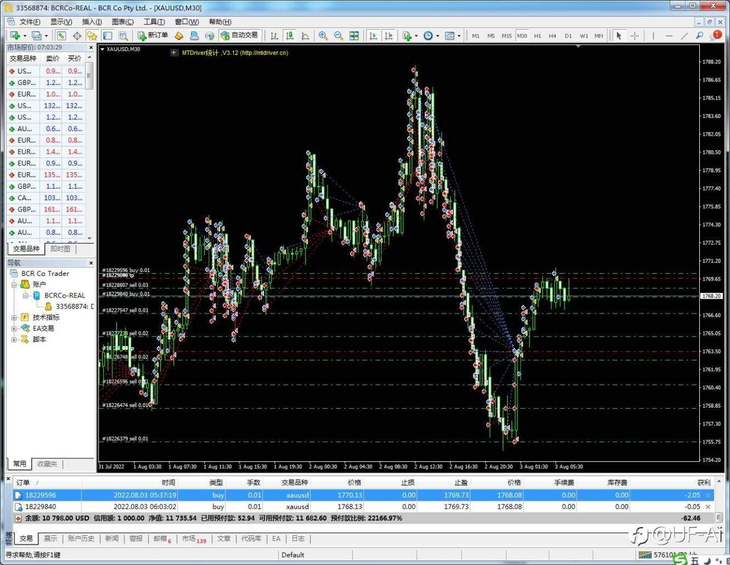Collapse the 账户 tree node
Viewport: 730px width, 565px height.
coord(14,284)
